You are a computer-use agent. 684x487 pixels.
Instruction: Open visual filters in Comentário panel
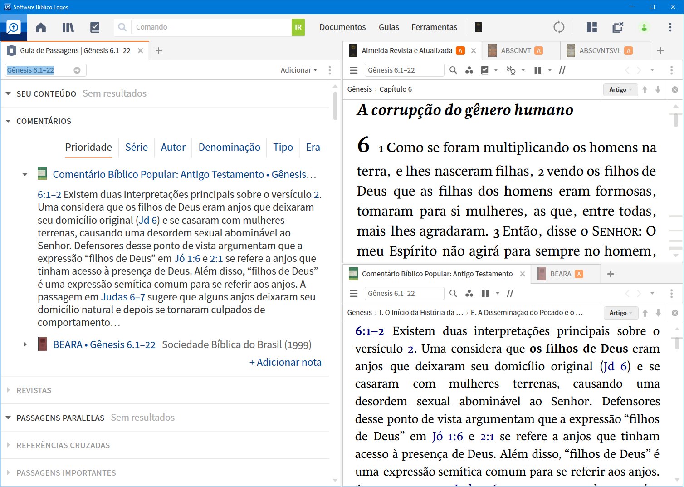469,294
